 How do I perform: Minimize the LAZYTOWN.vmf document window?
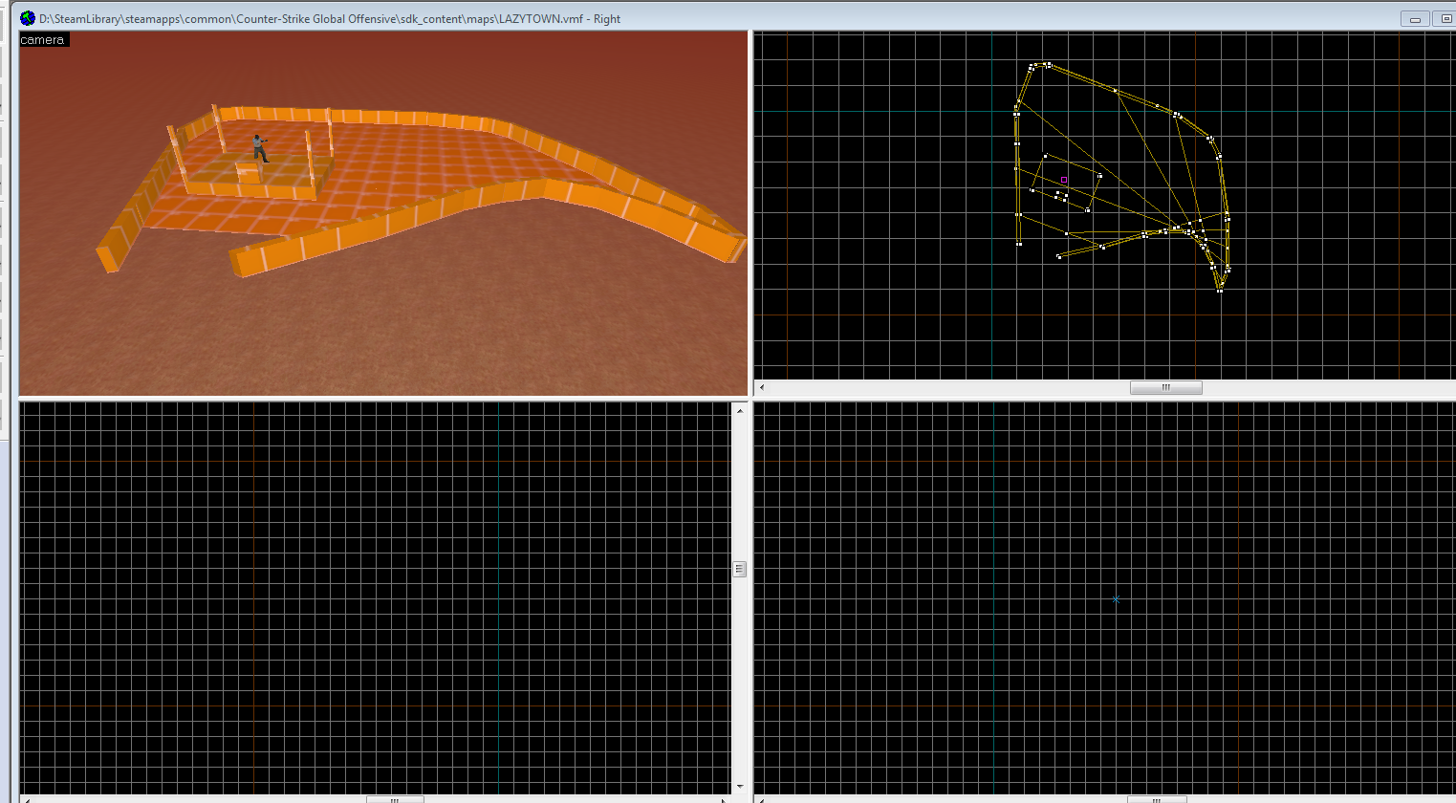coord(1415,19)
